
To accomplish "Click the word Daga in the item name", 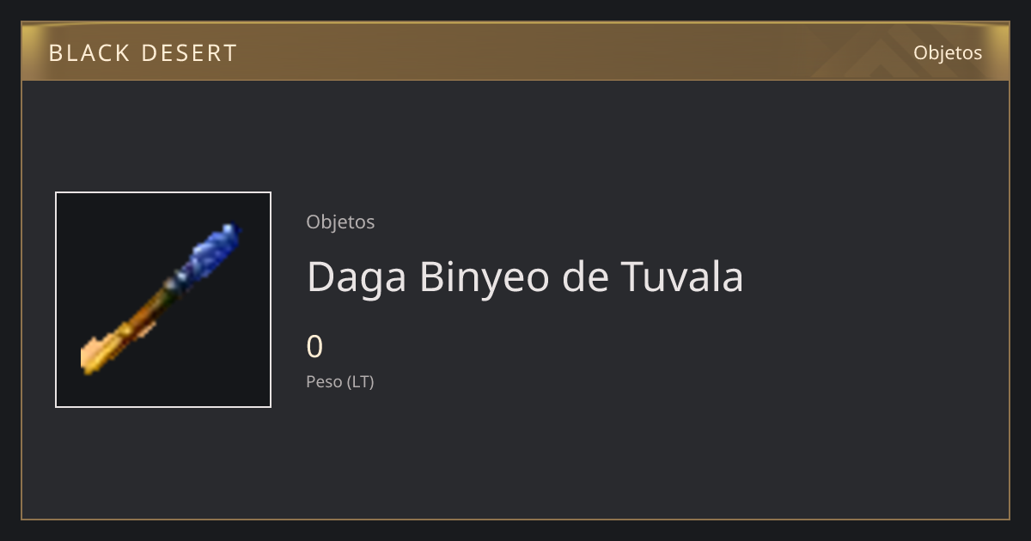I will (x=358, y=278).
